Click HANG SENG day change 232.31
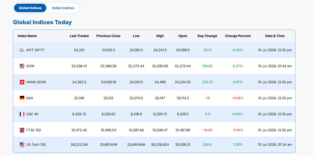 [x=207, y=82]
